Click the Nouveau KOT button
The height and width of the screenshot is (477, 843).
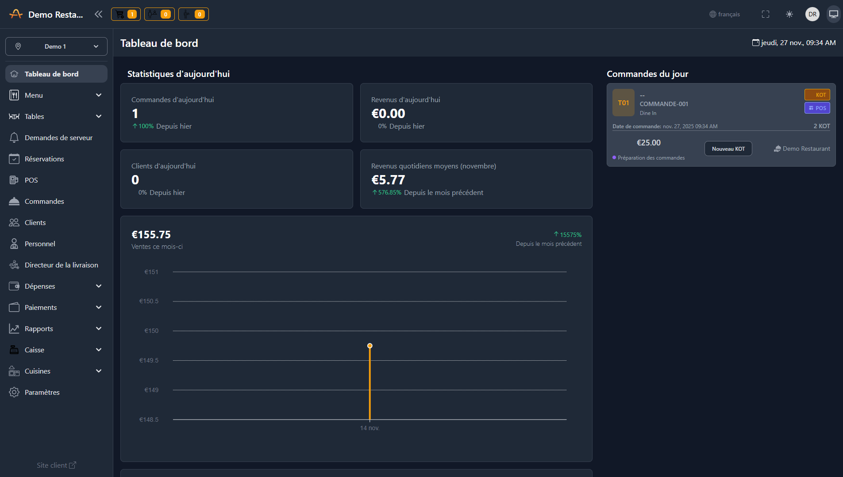(x=728, y=149)
